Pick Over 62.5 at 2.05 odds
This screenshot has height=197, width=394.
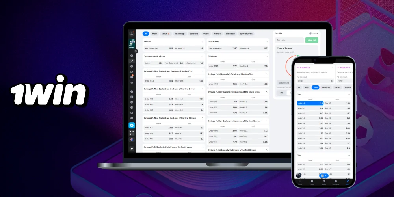pos(253,113)
